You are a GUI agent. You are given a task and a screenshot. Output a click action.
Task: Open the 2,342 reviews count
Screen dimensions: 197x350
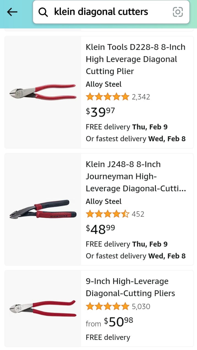pos(141,97)
